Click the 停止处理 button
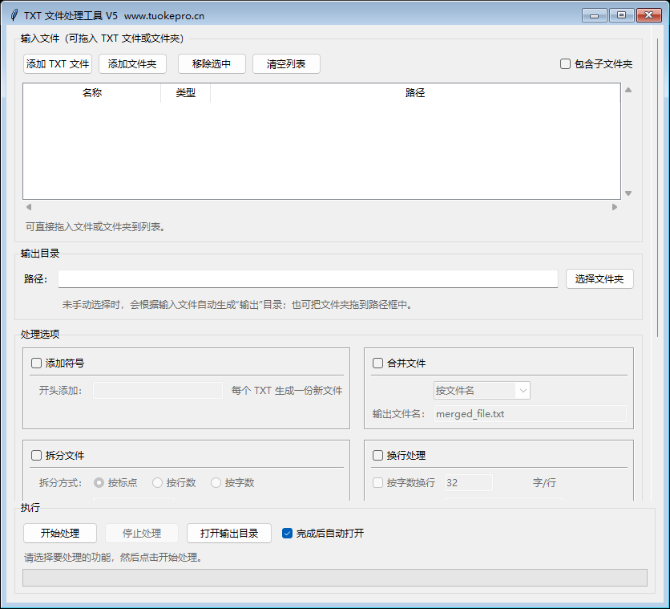The image size is (670, 609). 142,534
